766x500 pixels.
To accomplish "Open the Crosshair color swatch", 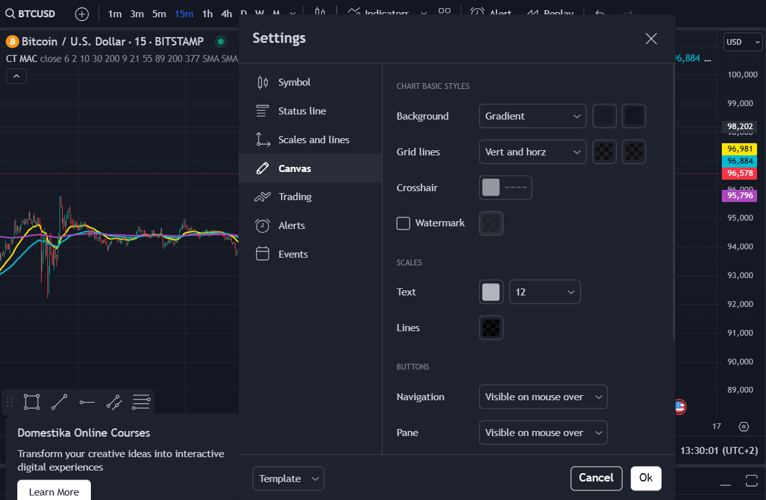I will 490,187.
